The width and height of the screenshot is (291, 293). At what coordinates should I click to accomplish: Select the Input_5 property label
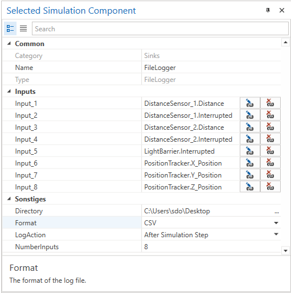point(26,151)
